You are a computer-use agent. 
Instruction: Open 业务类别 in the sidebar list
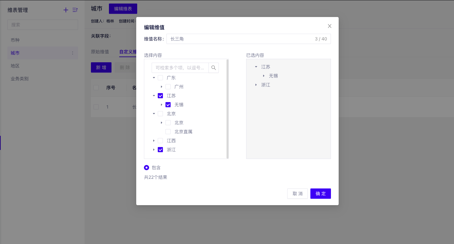point(20,79)
